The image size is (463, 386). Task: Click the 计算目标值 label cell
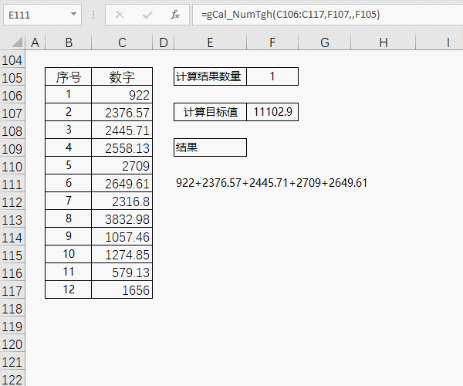pyautogui.click(x=210, y=112)
